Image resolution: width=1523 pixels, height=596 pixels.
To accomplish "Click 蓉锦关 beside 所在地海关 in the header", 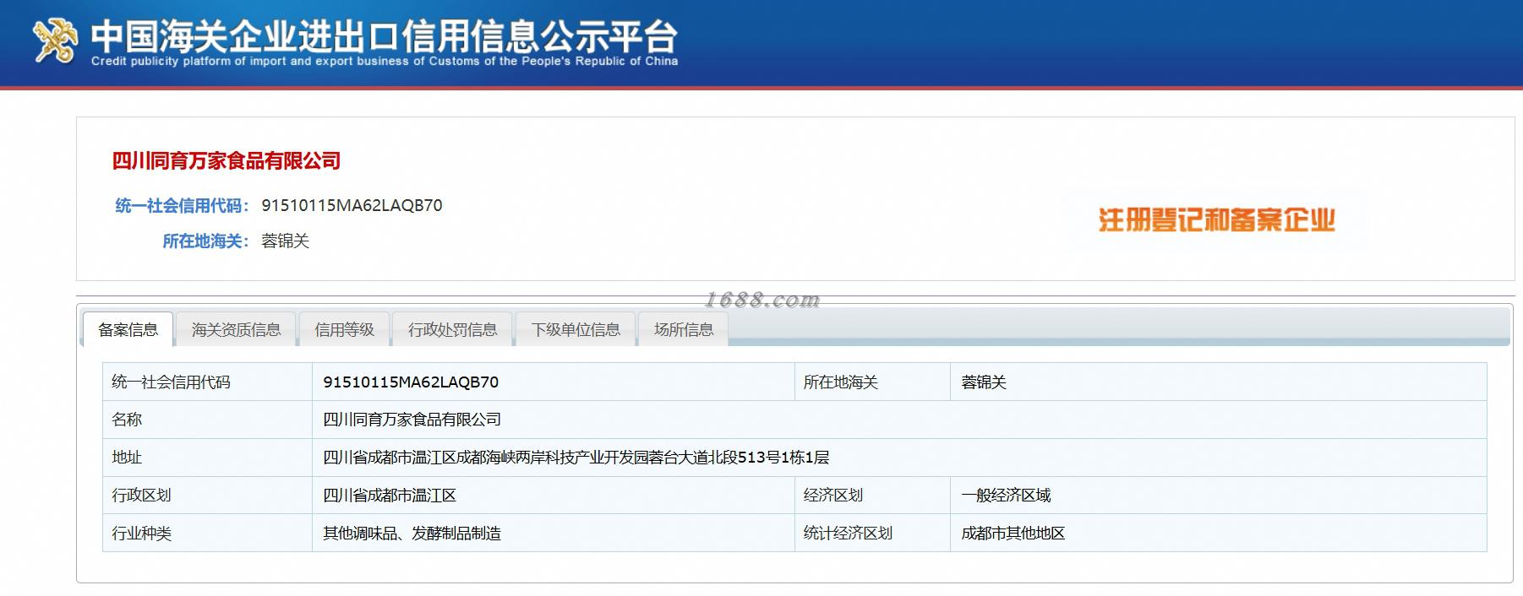I will click(286, 241).
